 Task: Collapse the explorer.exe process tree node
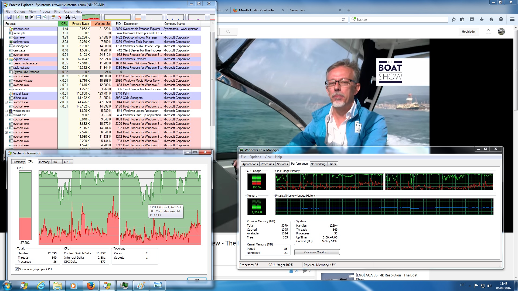(x=6, y=59)
